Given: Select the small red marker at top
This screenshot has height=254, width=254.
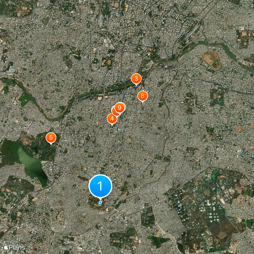Looking at the screenshot, I should (83, 7).
